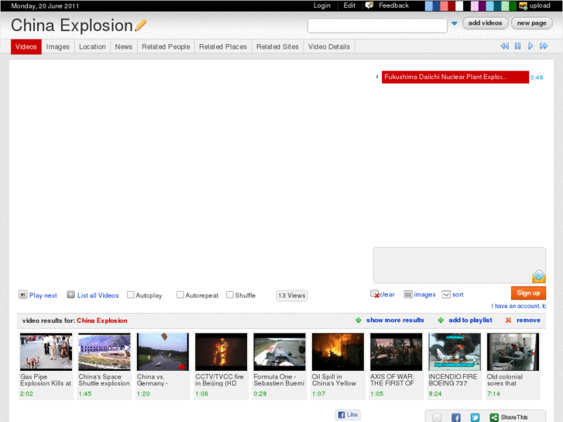
Task: Toggle the Shuffle checkbox
Action: coord(230,294)
